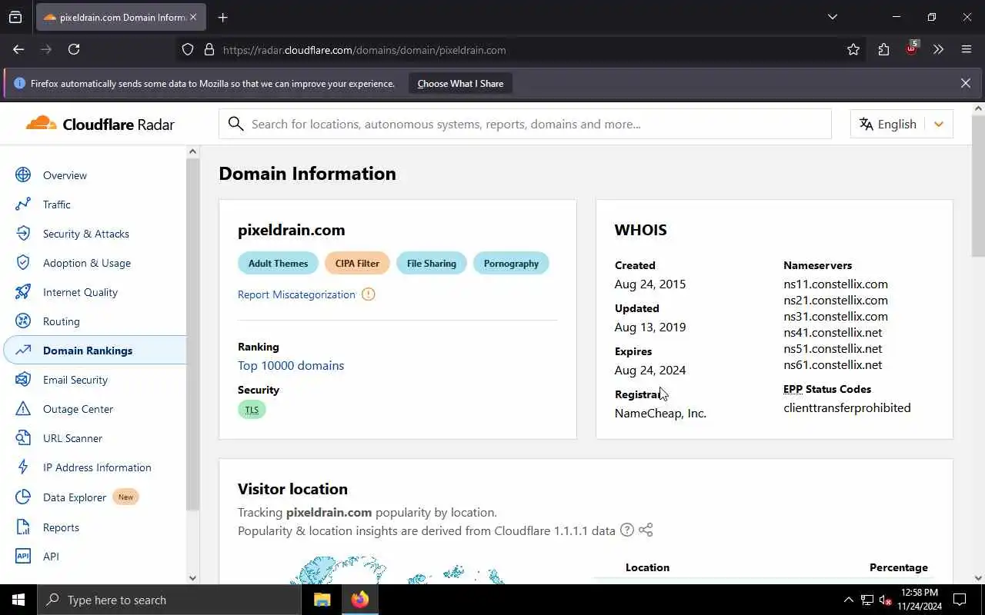
Task: Click the Traffic chart icon in sidebar
Action: pos(23,204)
